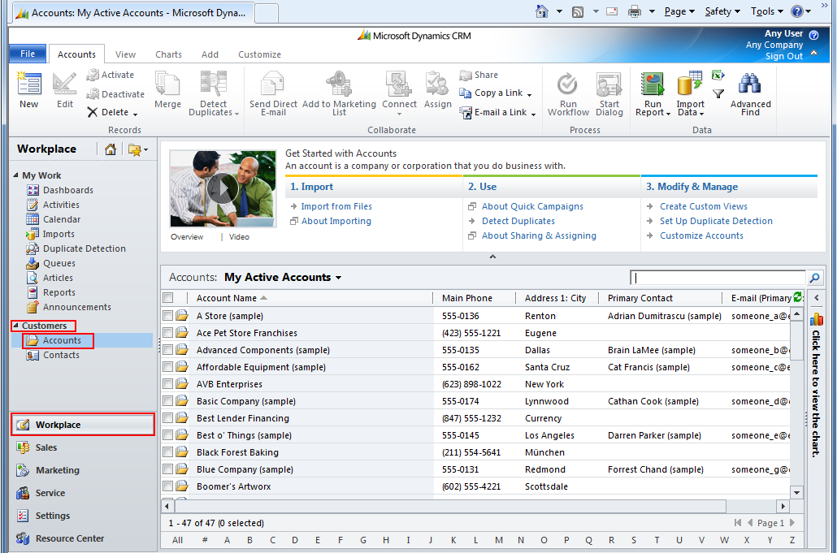Image resolution: width=837 pixels, height=553 pixels.
Task: Click the Start Dialog icon
Action: [609, 84]
